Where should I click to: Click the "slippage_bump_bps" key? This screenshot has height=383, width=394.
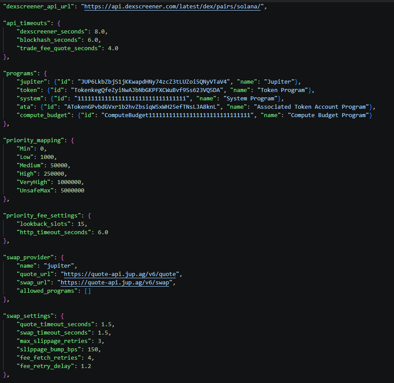[x=49, y=350]
